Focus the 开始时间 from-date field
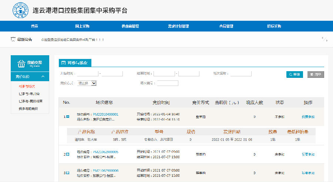The height and width of the screenshot is (182, 333). coord(88,74)
